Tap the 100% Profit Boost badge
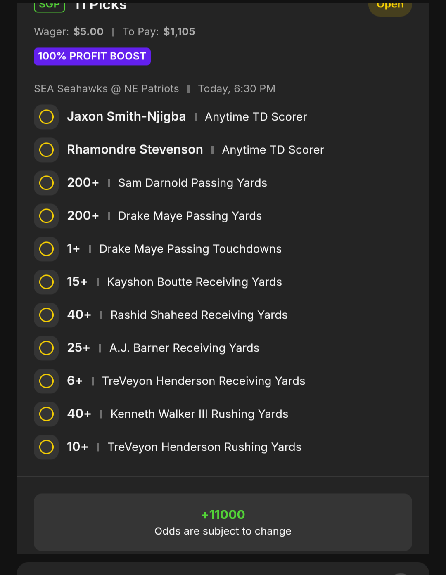The image size is (446, 575). [x=92, y=57]
